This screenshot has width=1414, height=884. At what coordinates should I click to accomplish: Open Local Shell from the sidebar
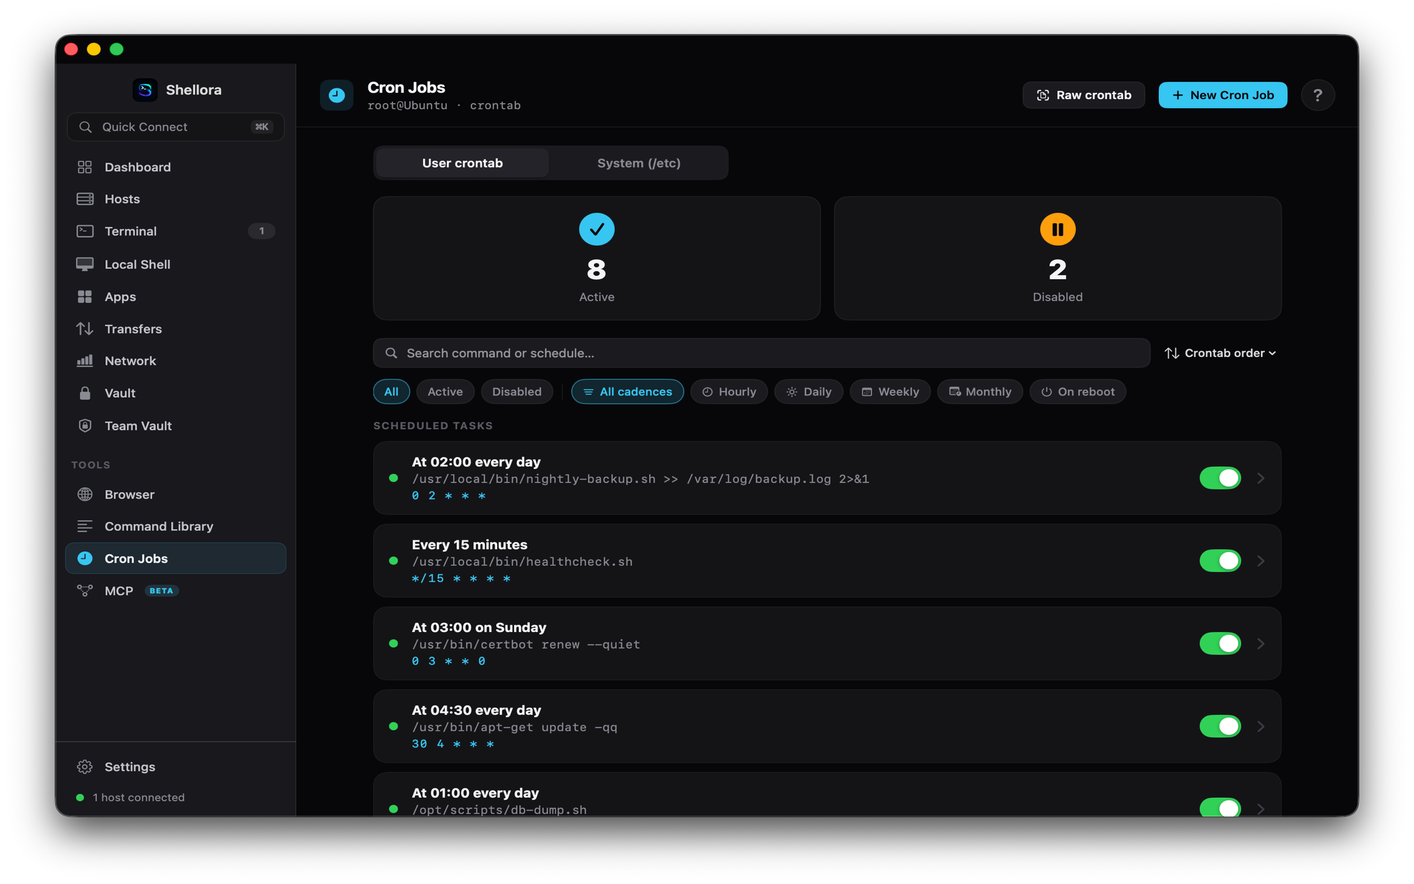[175, 264]
